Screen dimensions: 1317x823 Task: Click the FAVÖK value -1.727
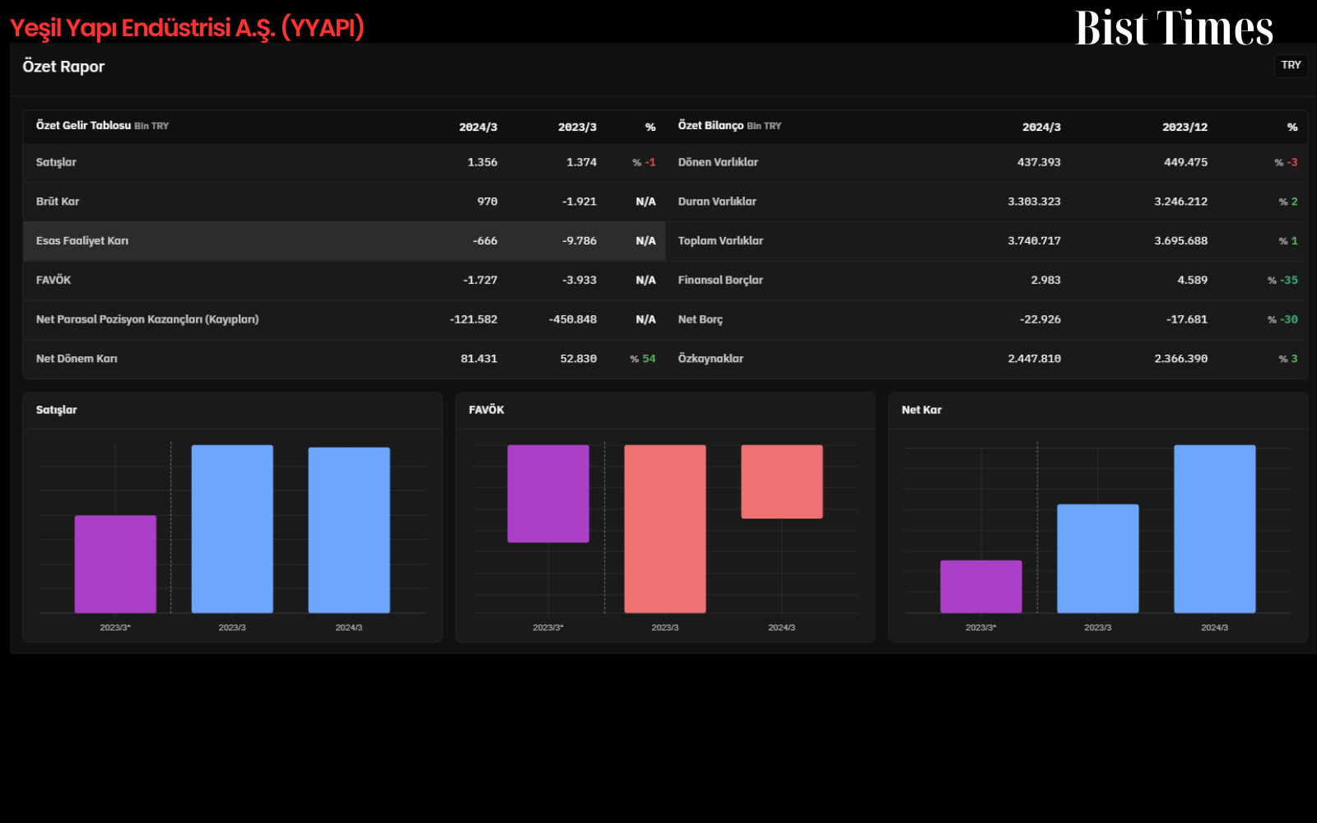pos(481,281)
